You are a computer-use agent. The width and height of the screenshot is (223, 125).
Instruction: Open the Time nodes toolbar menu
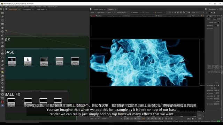coord(2,20)
